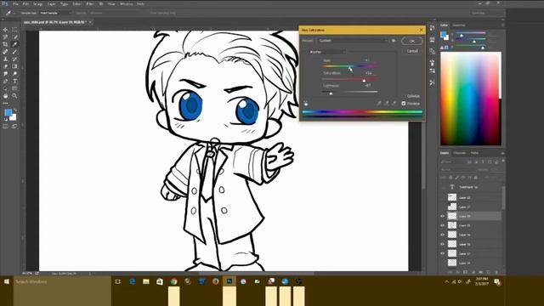Toggle layer filtering switch in Layers panel
Viewport: 544px width, 306px height.
coord(502,161)
